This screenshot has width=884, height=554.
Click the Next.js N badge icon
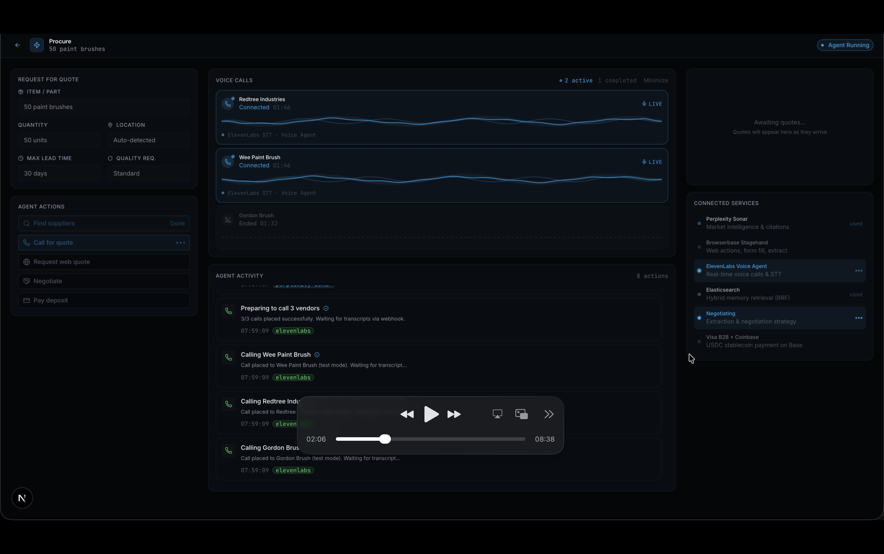coord(22,498)
